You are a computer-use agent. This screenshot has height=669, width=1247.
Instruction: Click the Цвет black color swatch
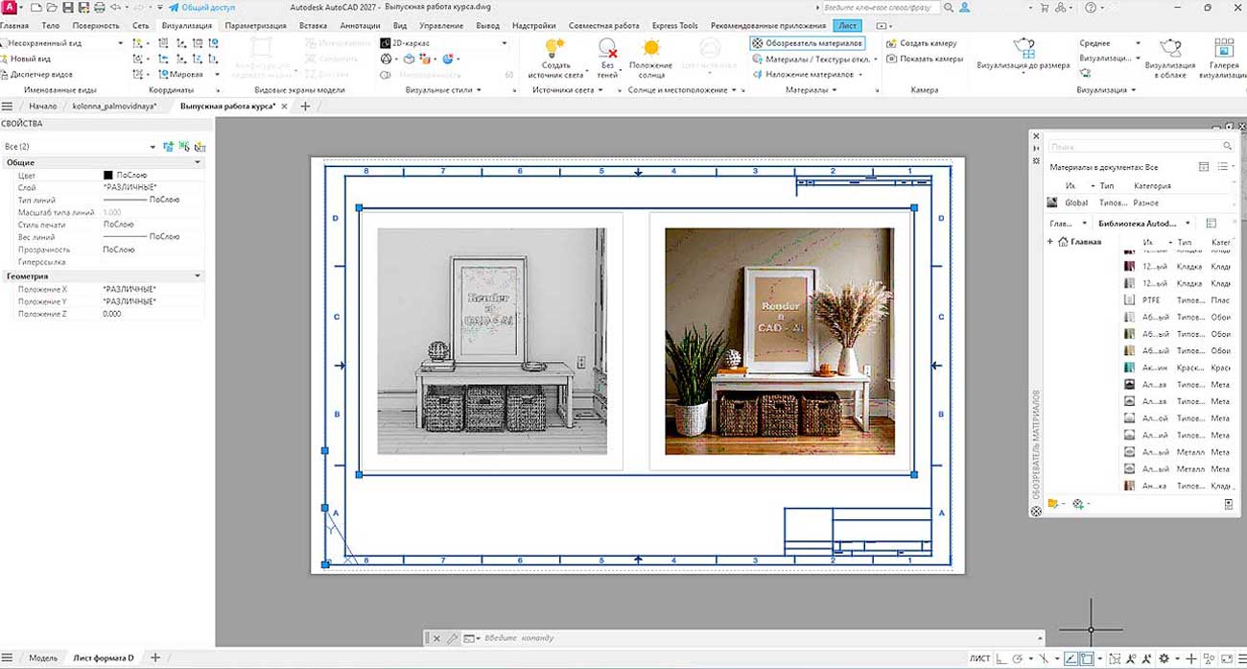coord(108,176)
